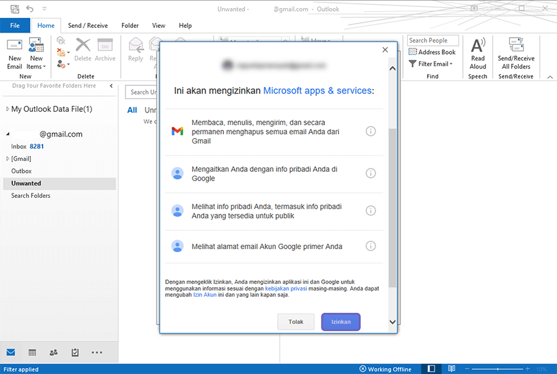This screenshot has height=374, width=557.
Task: Switch to the Home tab
Action: point(46,25)
